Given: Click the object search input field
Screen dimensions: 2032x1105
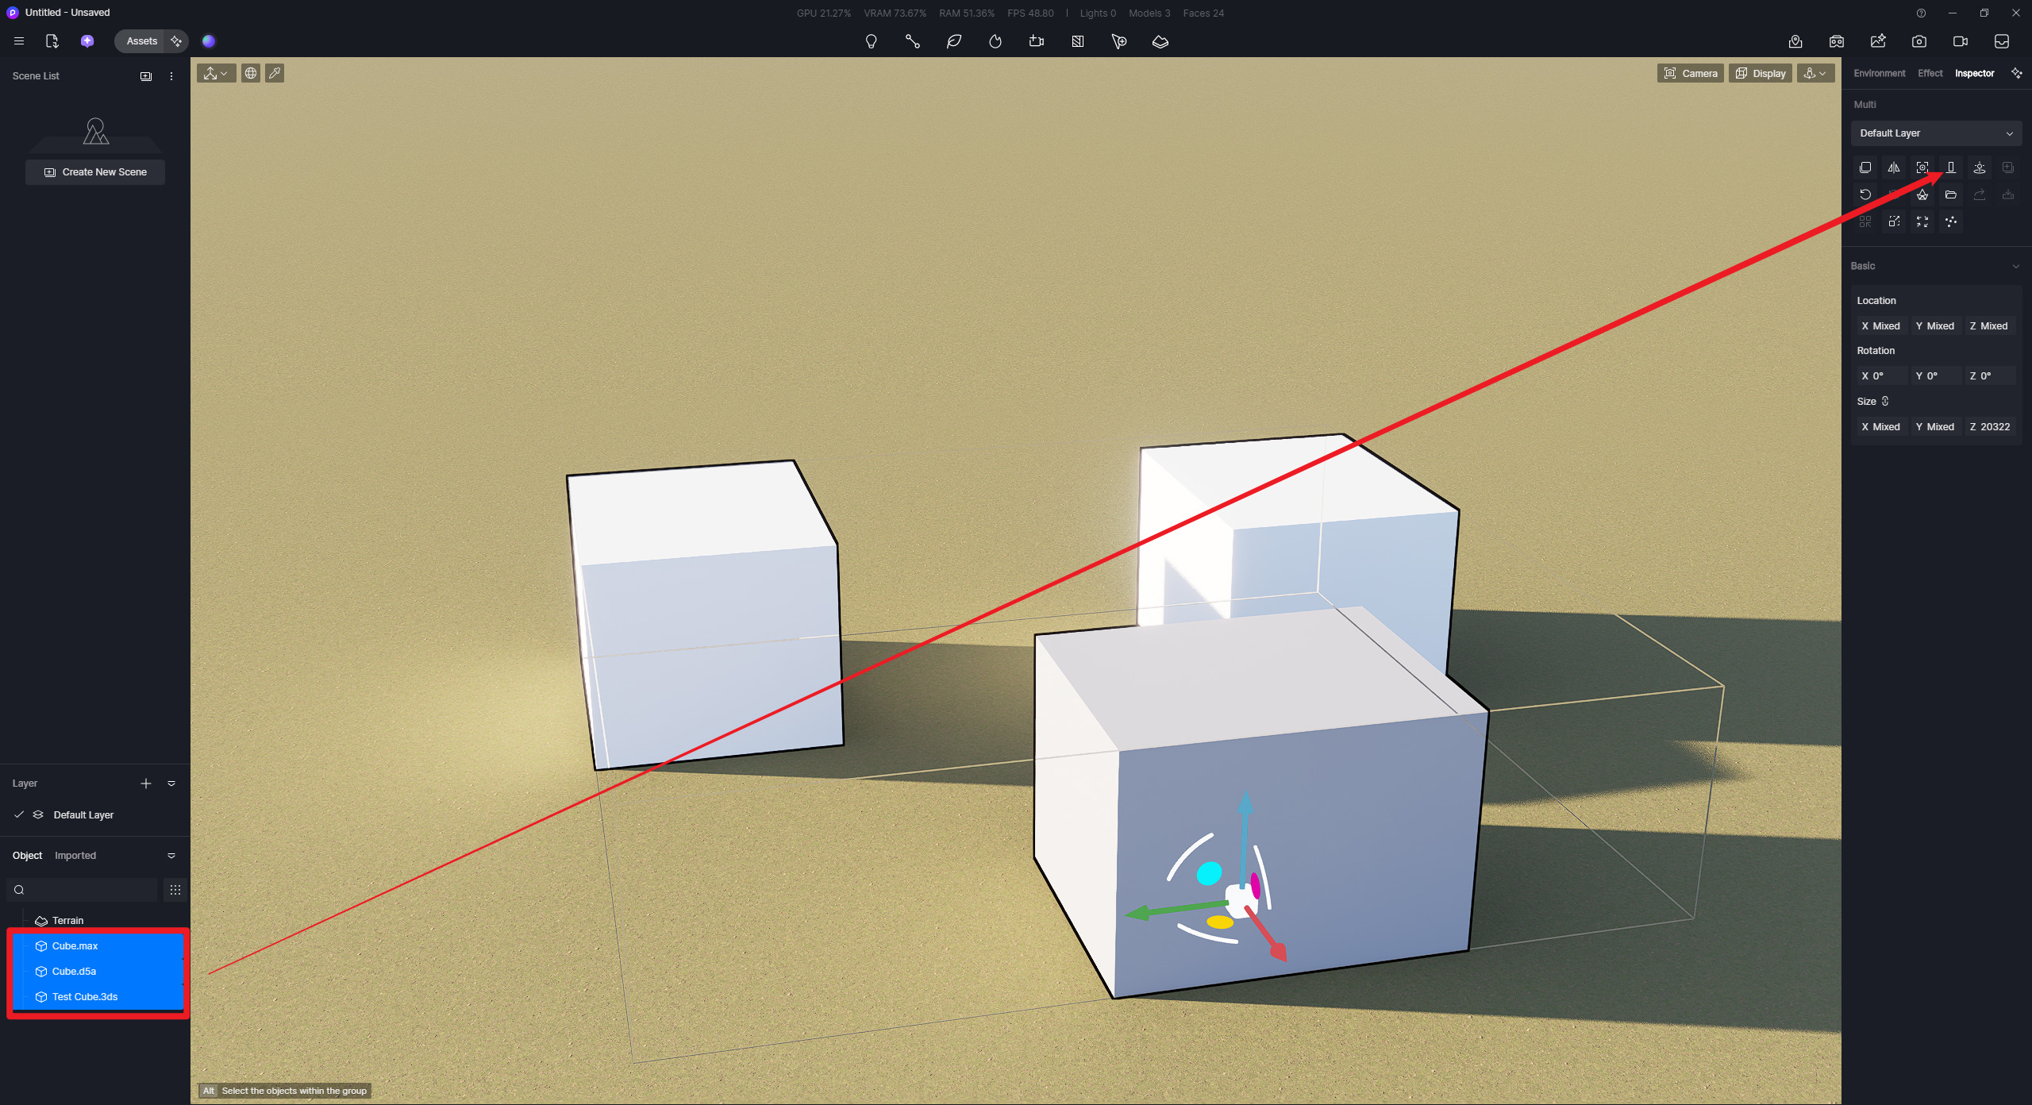Looking at the screenshot, I should tap(87, 890).
